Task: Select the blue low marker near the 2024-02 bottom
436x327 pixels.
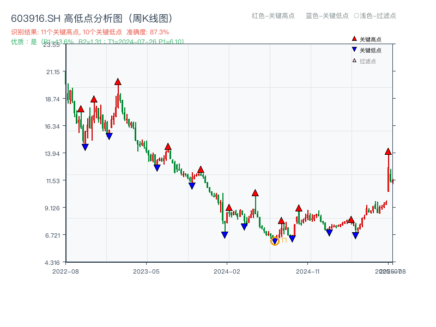Action: click(x=225, y=234)
